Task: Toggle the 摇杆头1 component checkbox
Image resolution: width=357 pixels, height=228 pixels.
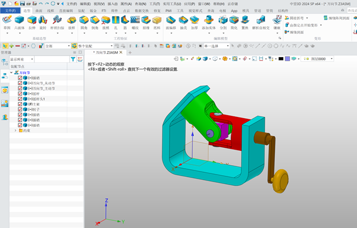Action: coord(20,99)
